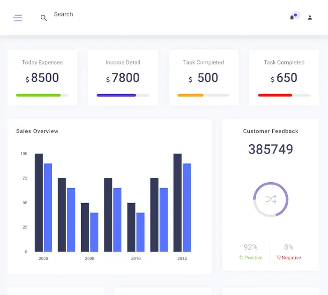Open the user profile icon
Viewport: 328px width, 295px height.
click(310, 18)
